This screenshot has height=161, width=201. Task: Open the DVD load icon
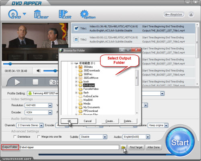click(14, 14)
